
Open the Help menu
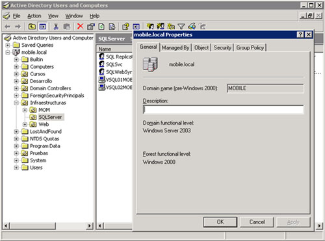[94, 16]
